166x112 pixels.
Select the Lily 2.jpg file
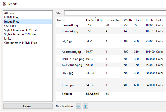[x=67, y=73]
